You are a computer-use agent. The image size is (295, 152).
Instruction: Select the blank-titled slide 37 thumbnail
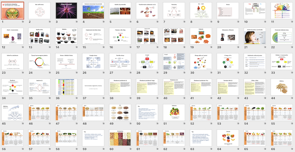[93, 87]
